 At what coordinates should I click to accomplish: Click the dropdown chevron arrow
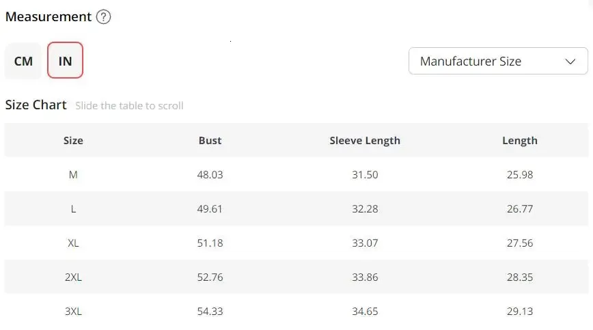click(570, 61)
